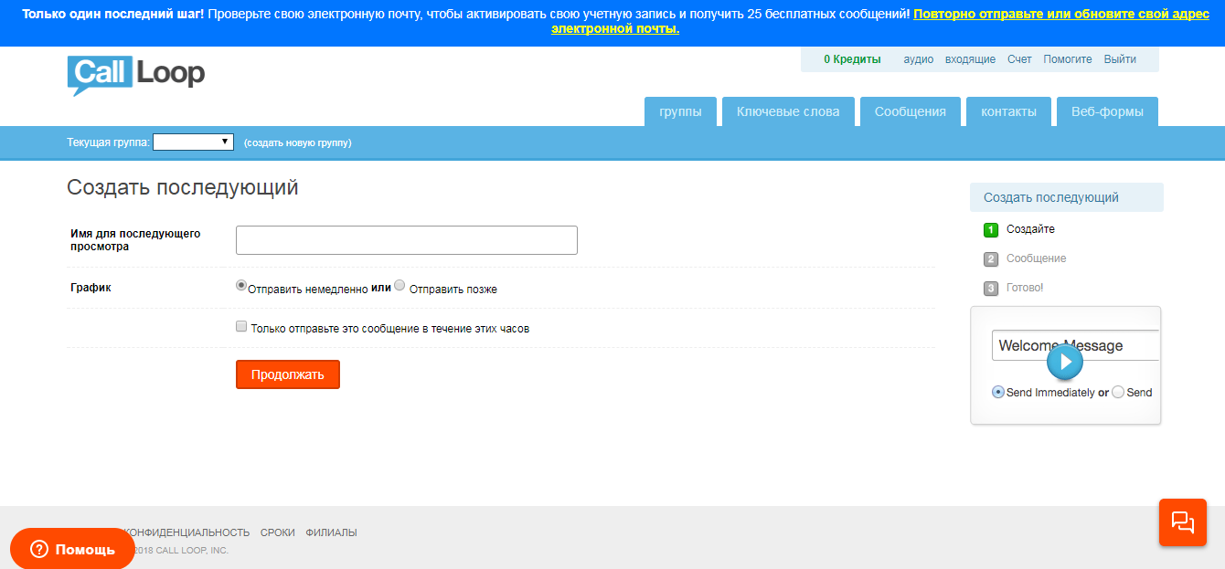Click the 0 Кредиты balance
Screen dimensions: 1225x569
tap(852, 59)
